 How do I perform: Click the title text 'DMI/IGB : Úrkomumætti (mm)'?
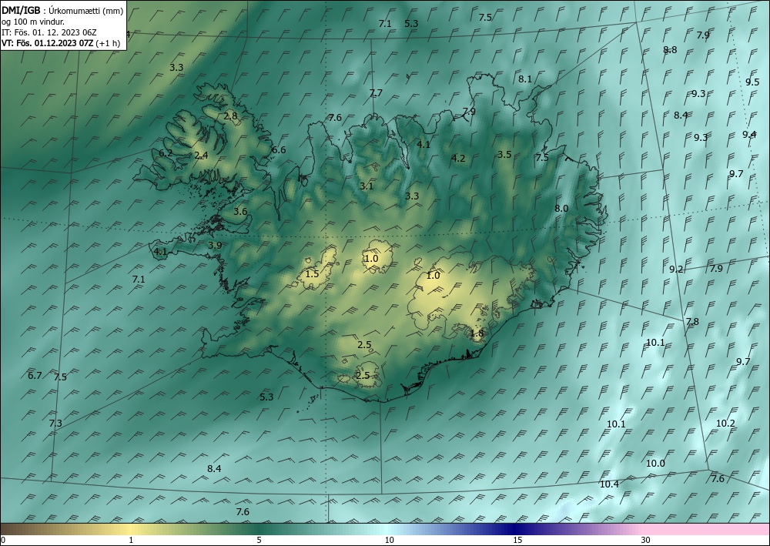pos(62,10)
